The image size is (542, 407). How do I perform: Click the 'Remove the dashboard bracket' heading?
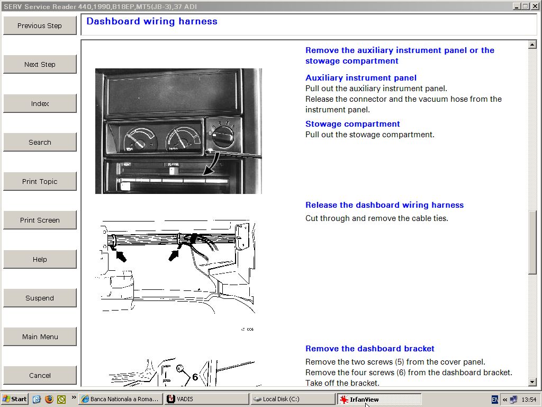tap(370, 349)
